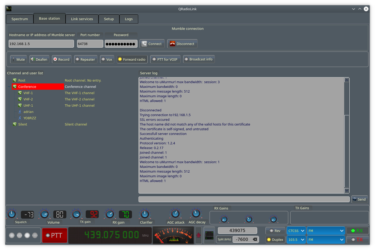Screen dimensions: 375x250
Task: Adjust the first RX Gains knob
Action: (x=224, y=219)
